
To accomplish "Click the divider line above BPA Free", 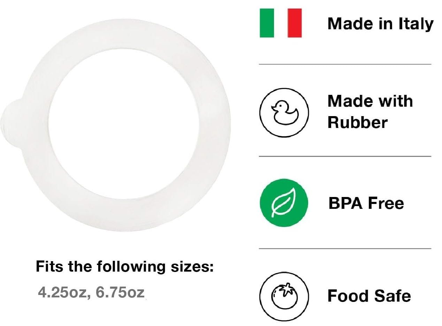I will pos(345,157).
